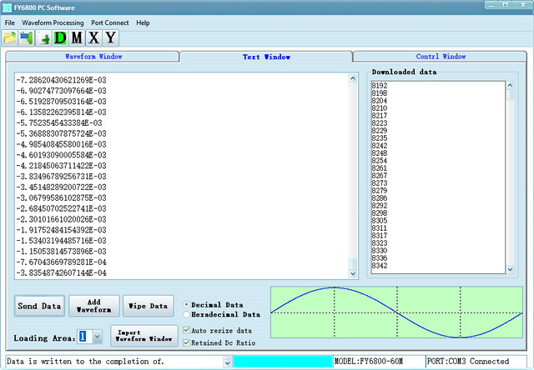The height and width of the screenshot is (370, 534).
Task: Click the Wipe Data button
Action: 149,306
